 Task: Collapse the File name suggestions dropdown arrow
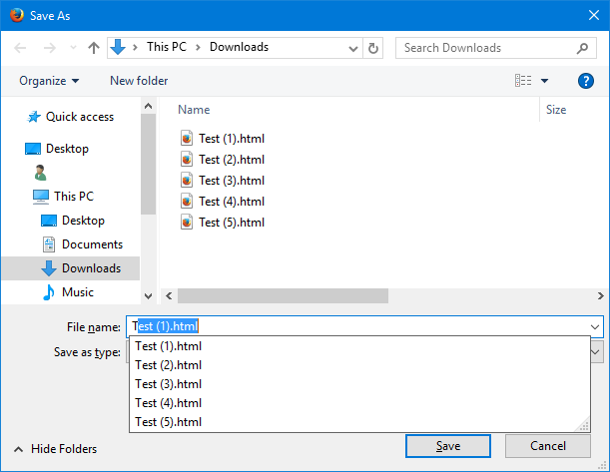point(595,327)
